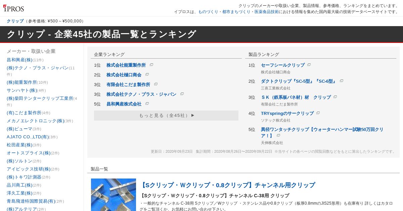Open ranked company 有限会社こだま製作所
This screenshot has width=403, height=211.
[x=128, y=85]
